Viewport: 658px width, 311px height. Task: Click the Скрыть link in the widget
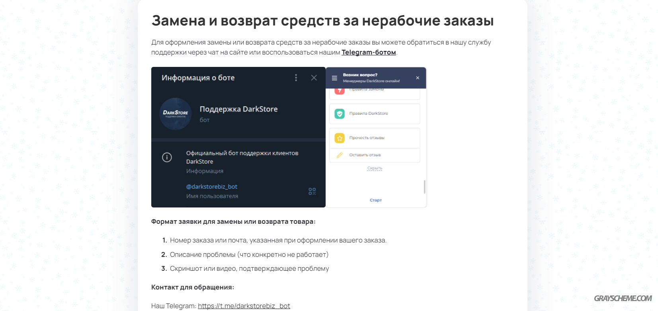[x=375, y=168]
